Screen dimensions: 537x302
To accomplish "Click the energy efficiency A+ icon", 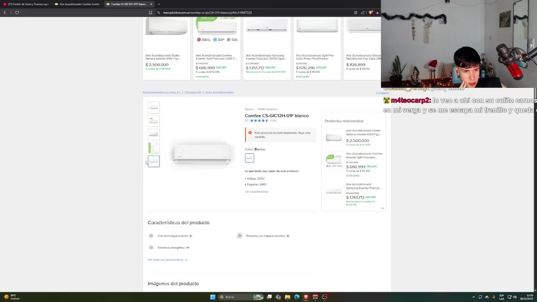I will (151, 247).
